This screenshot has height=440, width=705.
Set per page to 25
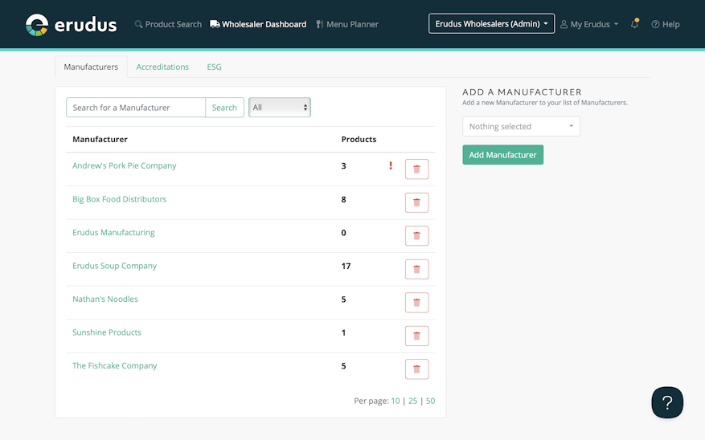(412, 401)
